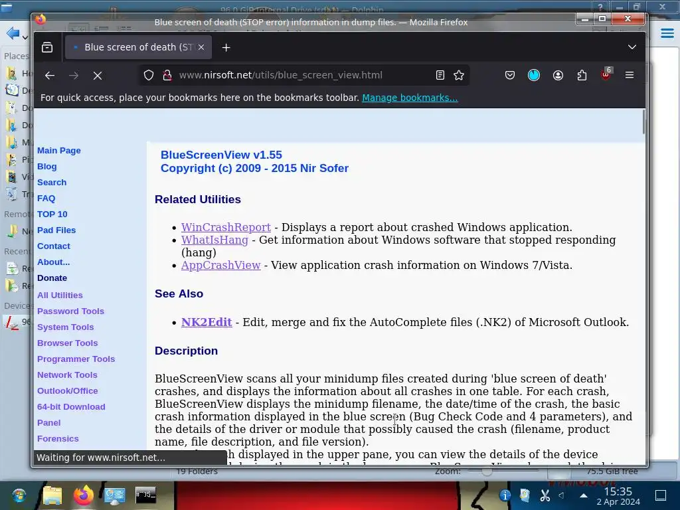Open the file manager taskbar icon
Image resolution: width=680 pixels, height=510 pixels.
click(x=52, y=495)
